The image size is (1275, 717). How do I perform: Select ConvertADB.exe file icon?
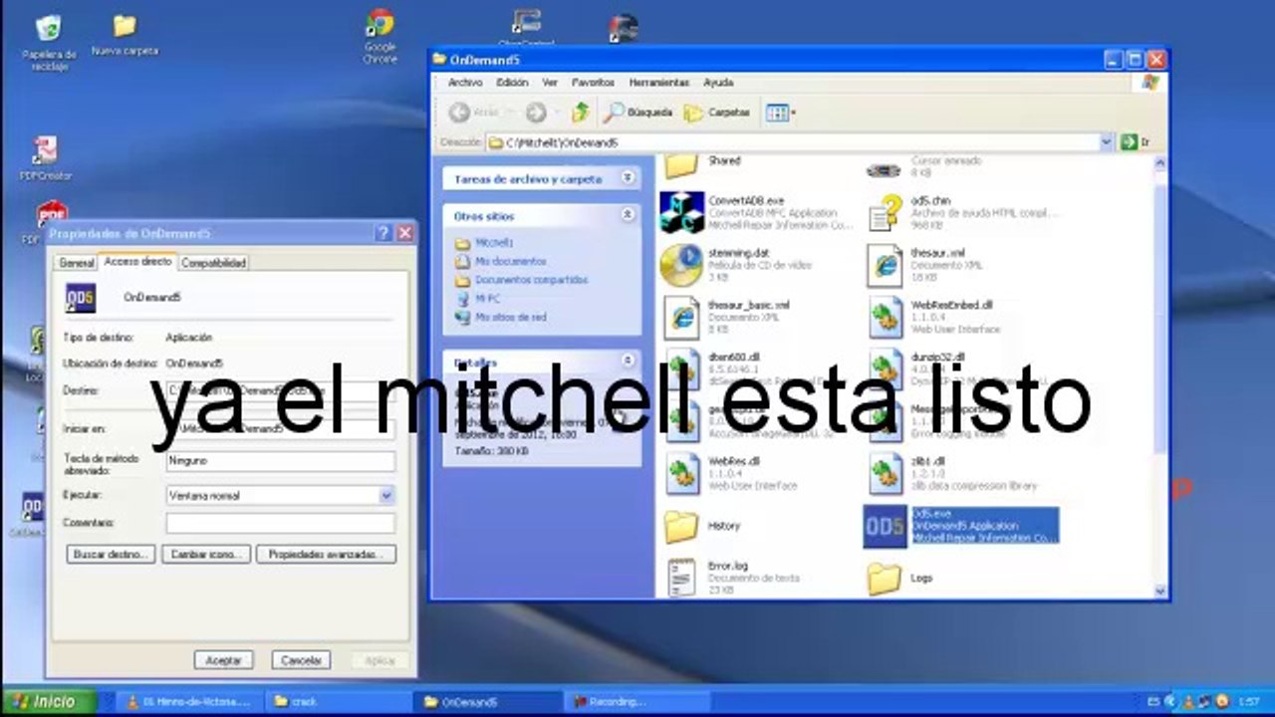pos(681,211)
